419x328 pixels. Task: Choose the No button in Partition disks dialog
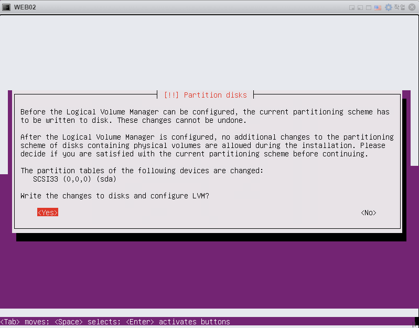point(369,213)
